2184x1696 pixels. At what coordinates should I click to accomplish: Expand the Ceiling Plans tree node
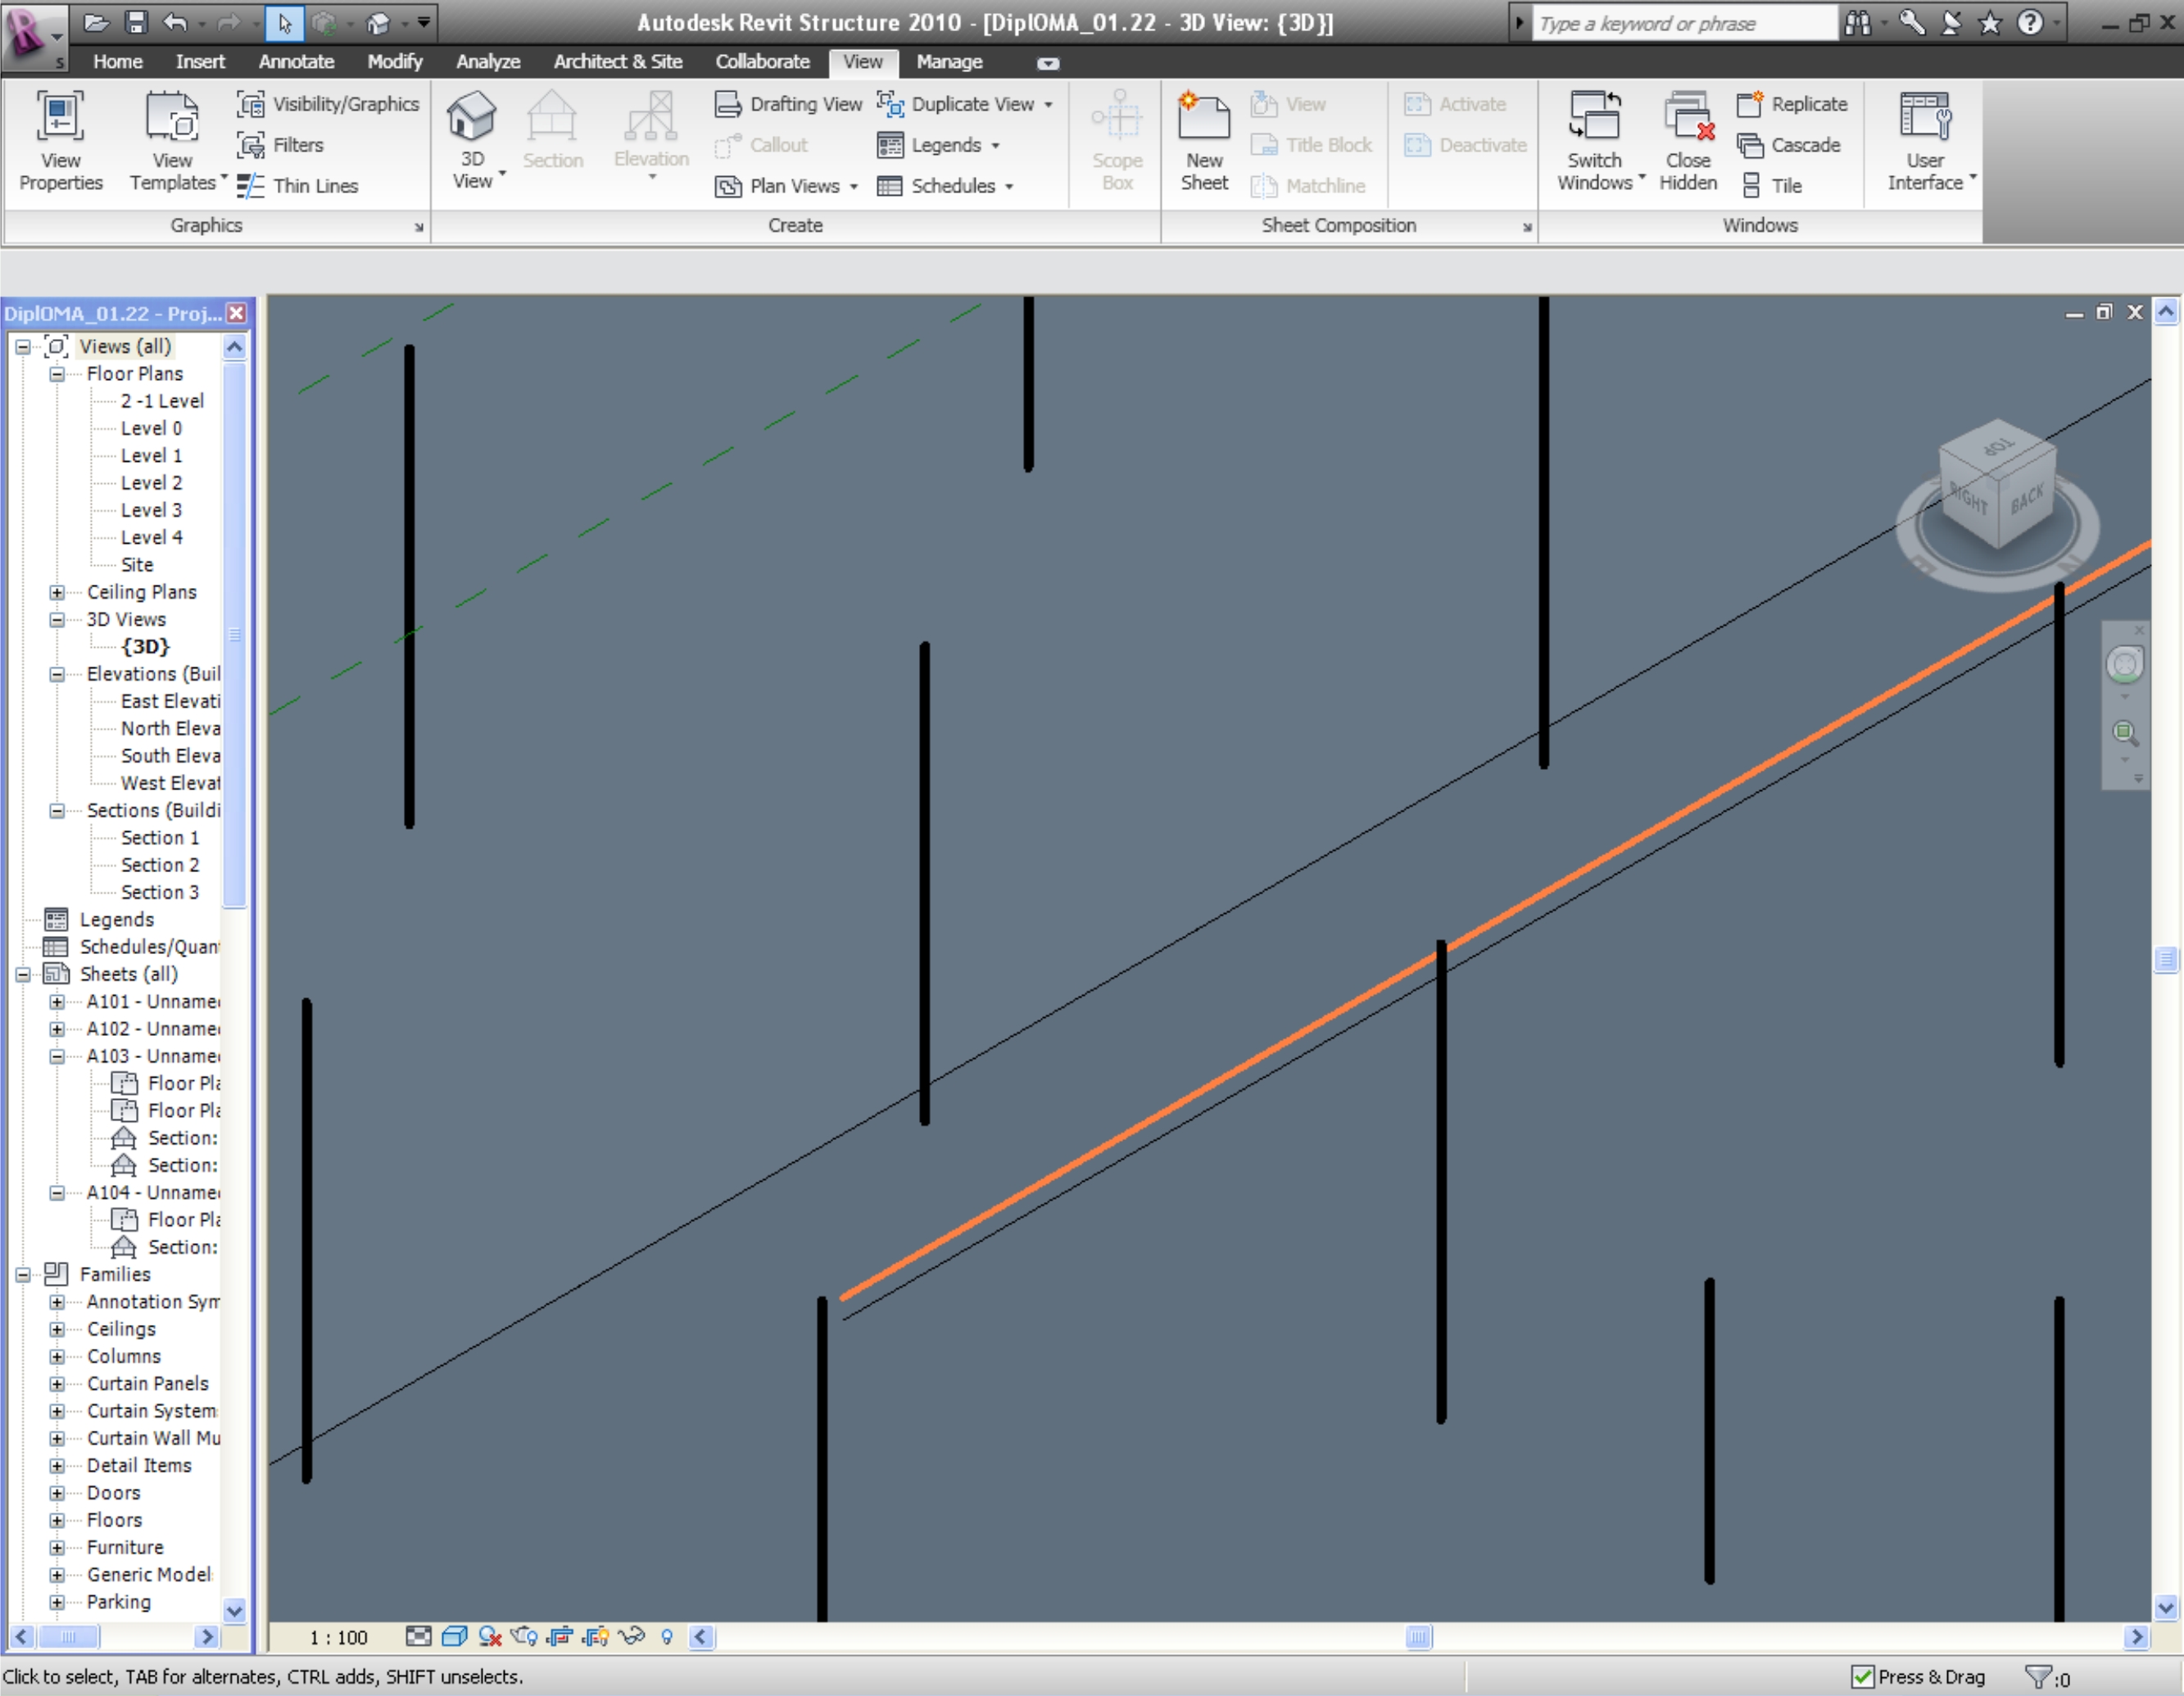pos(57,591)
